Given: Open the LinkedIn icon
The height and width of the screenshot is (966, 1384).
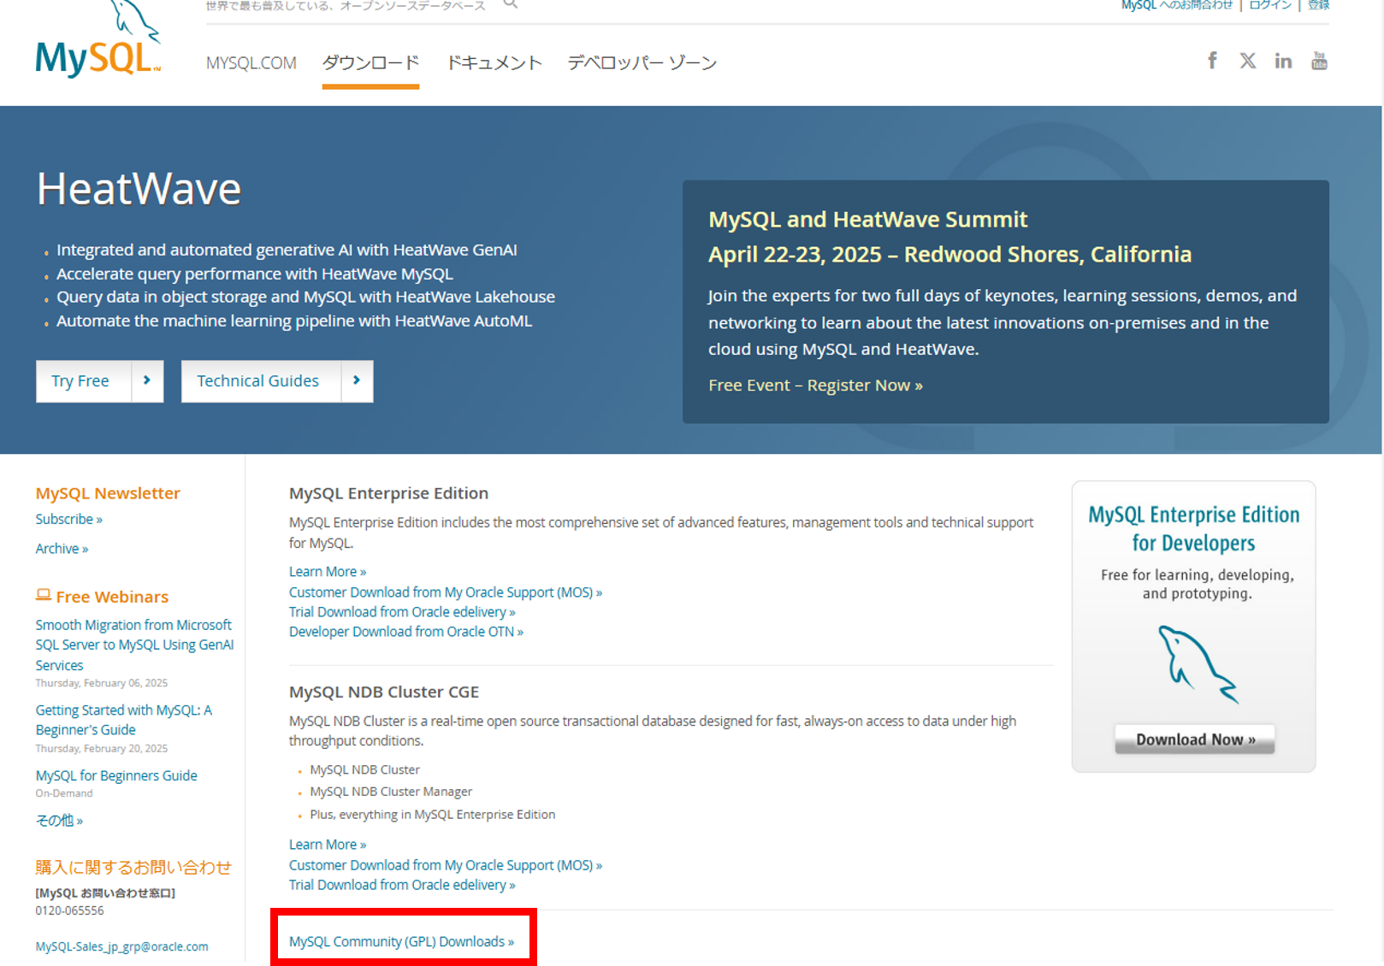Looking at the screenshot, I should (1282, 60).
